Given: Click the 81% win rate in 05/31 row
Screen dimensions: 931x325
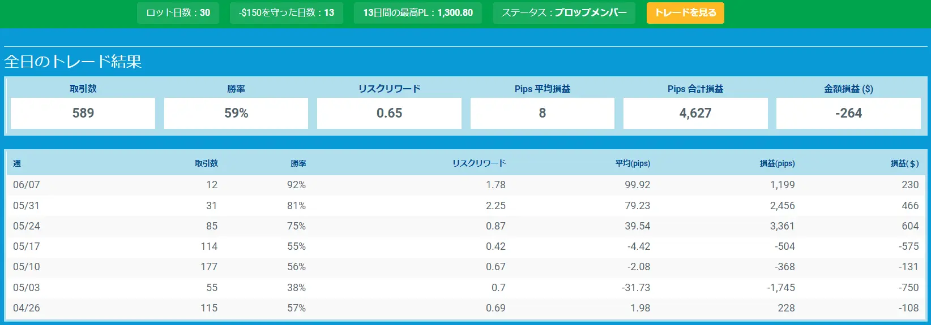Looking at the screenshot, I should click(x=296, y=206).
